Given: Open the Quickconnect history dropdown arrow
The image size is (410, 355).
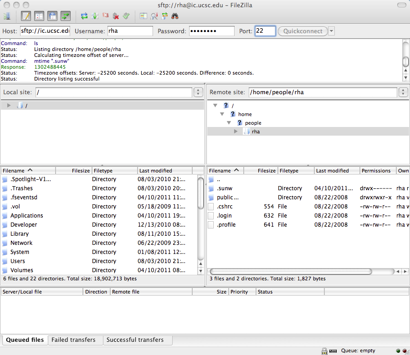Looking at the screenshot, I should coord(331,31).
